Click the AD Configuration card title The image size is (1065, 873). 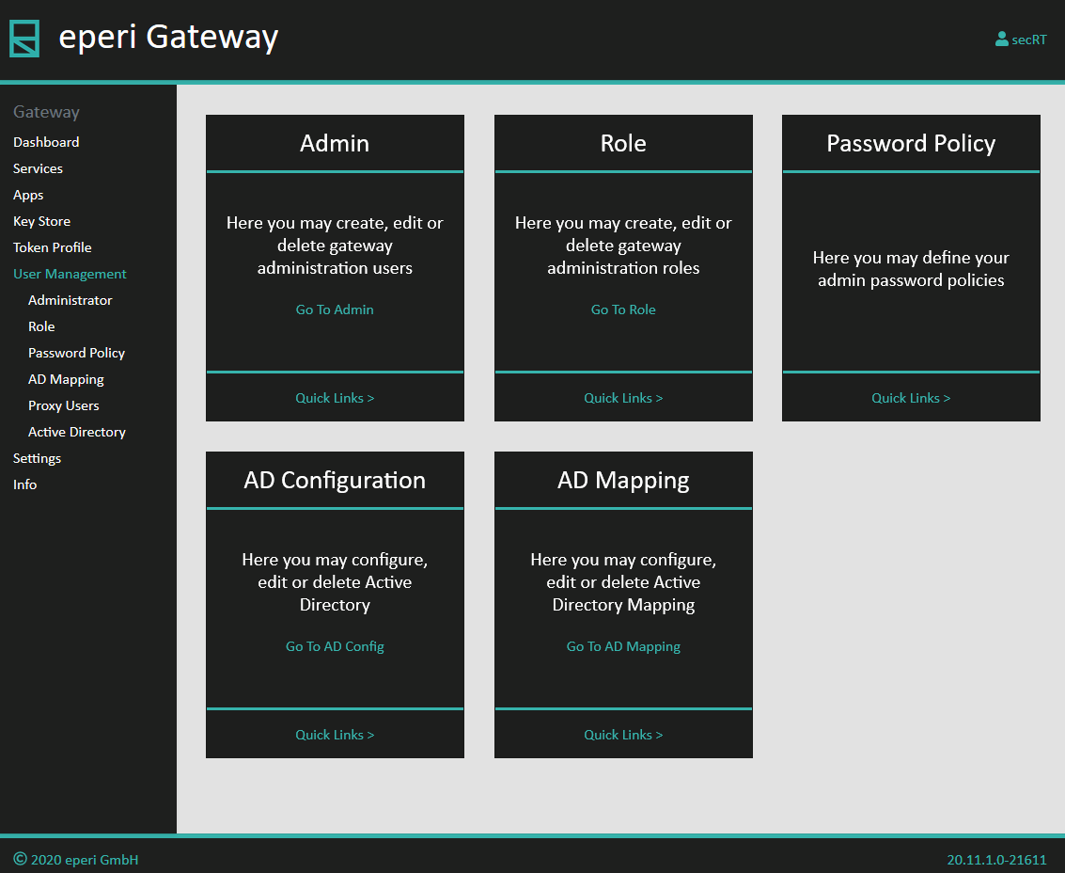tap(335, 481)
